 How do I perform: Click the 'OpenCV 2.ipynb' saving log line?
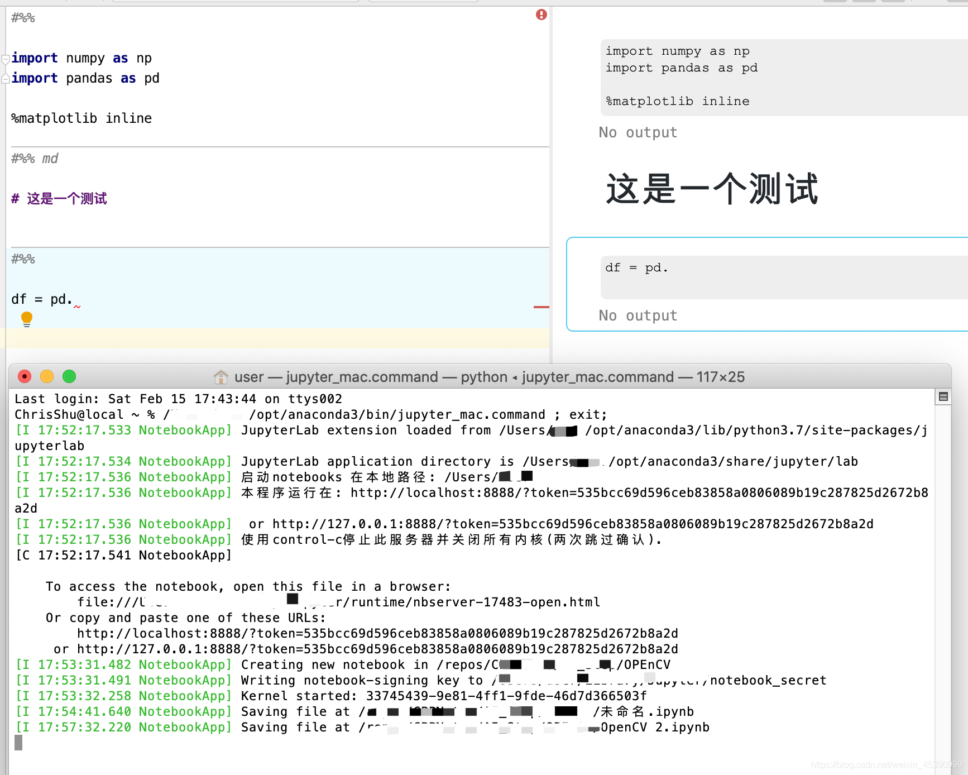362,727
